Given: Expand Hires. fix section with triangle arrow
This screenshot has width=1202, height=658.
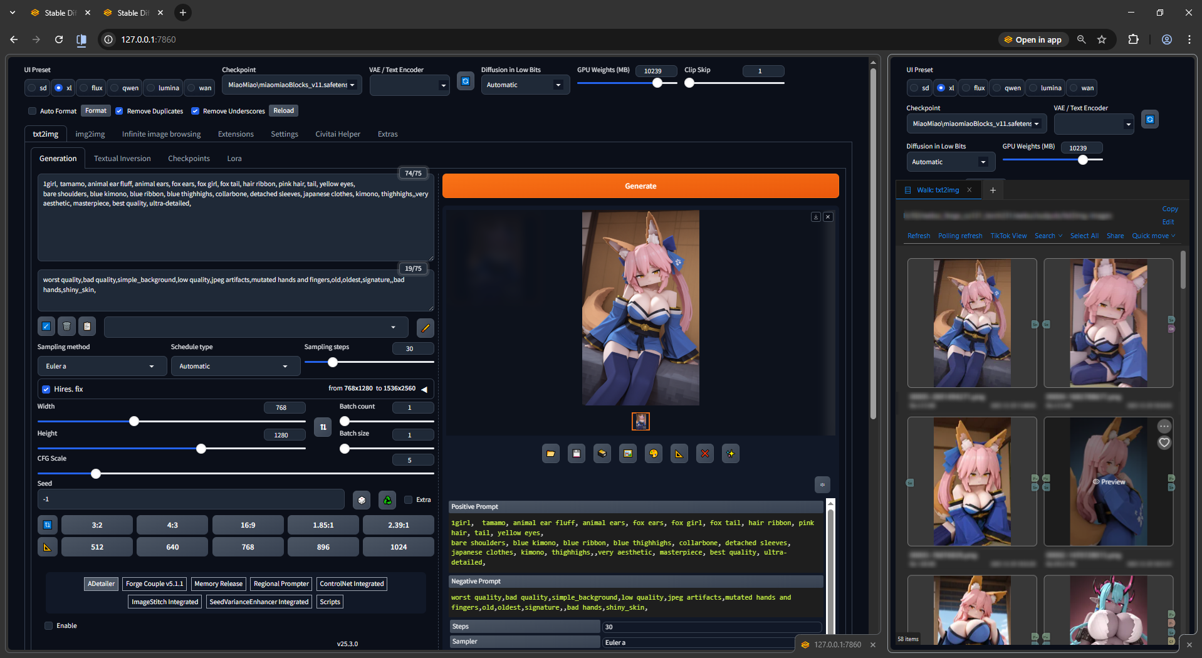Looking at the screenshot, I should tap(424, 389).
